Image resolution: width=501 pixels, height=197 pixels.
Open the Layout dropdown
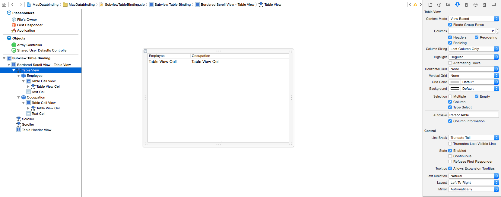tap(474, 183)
